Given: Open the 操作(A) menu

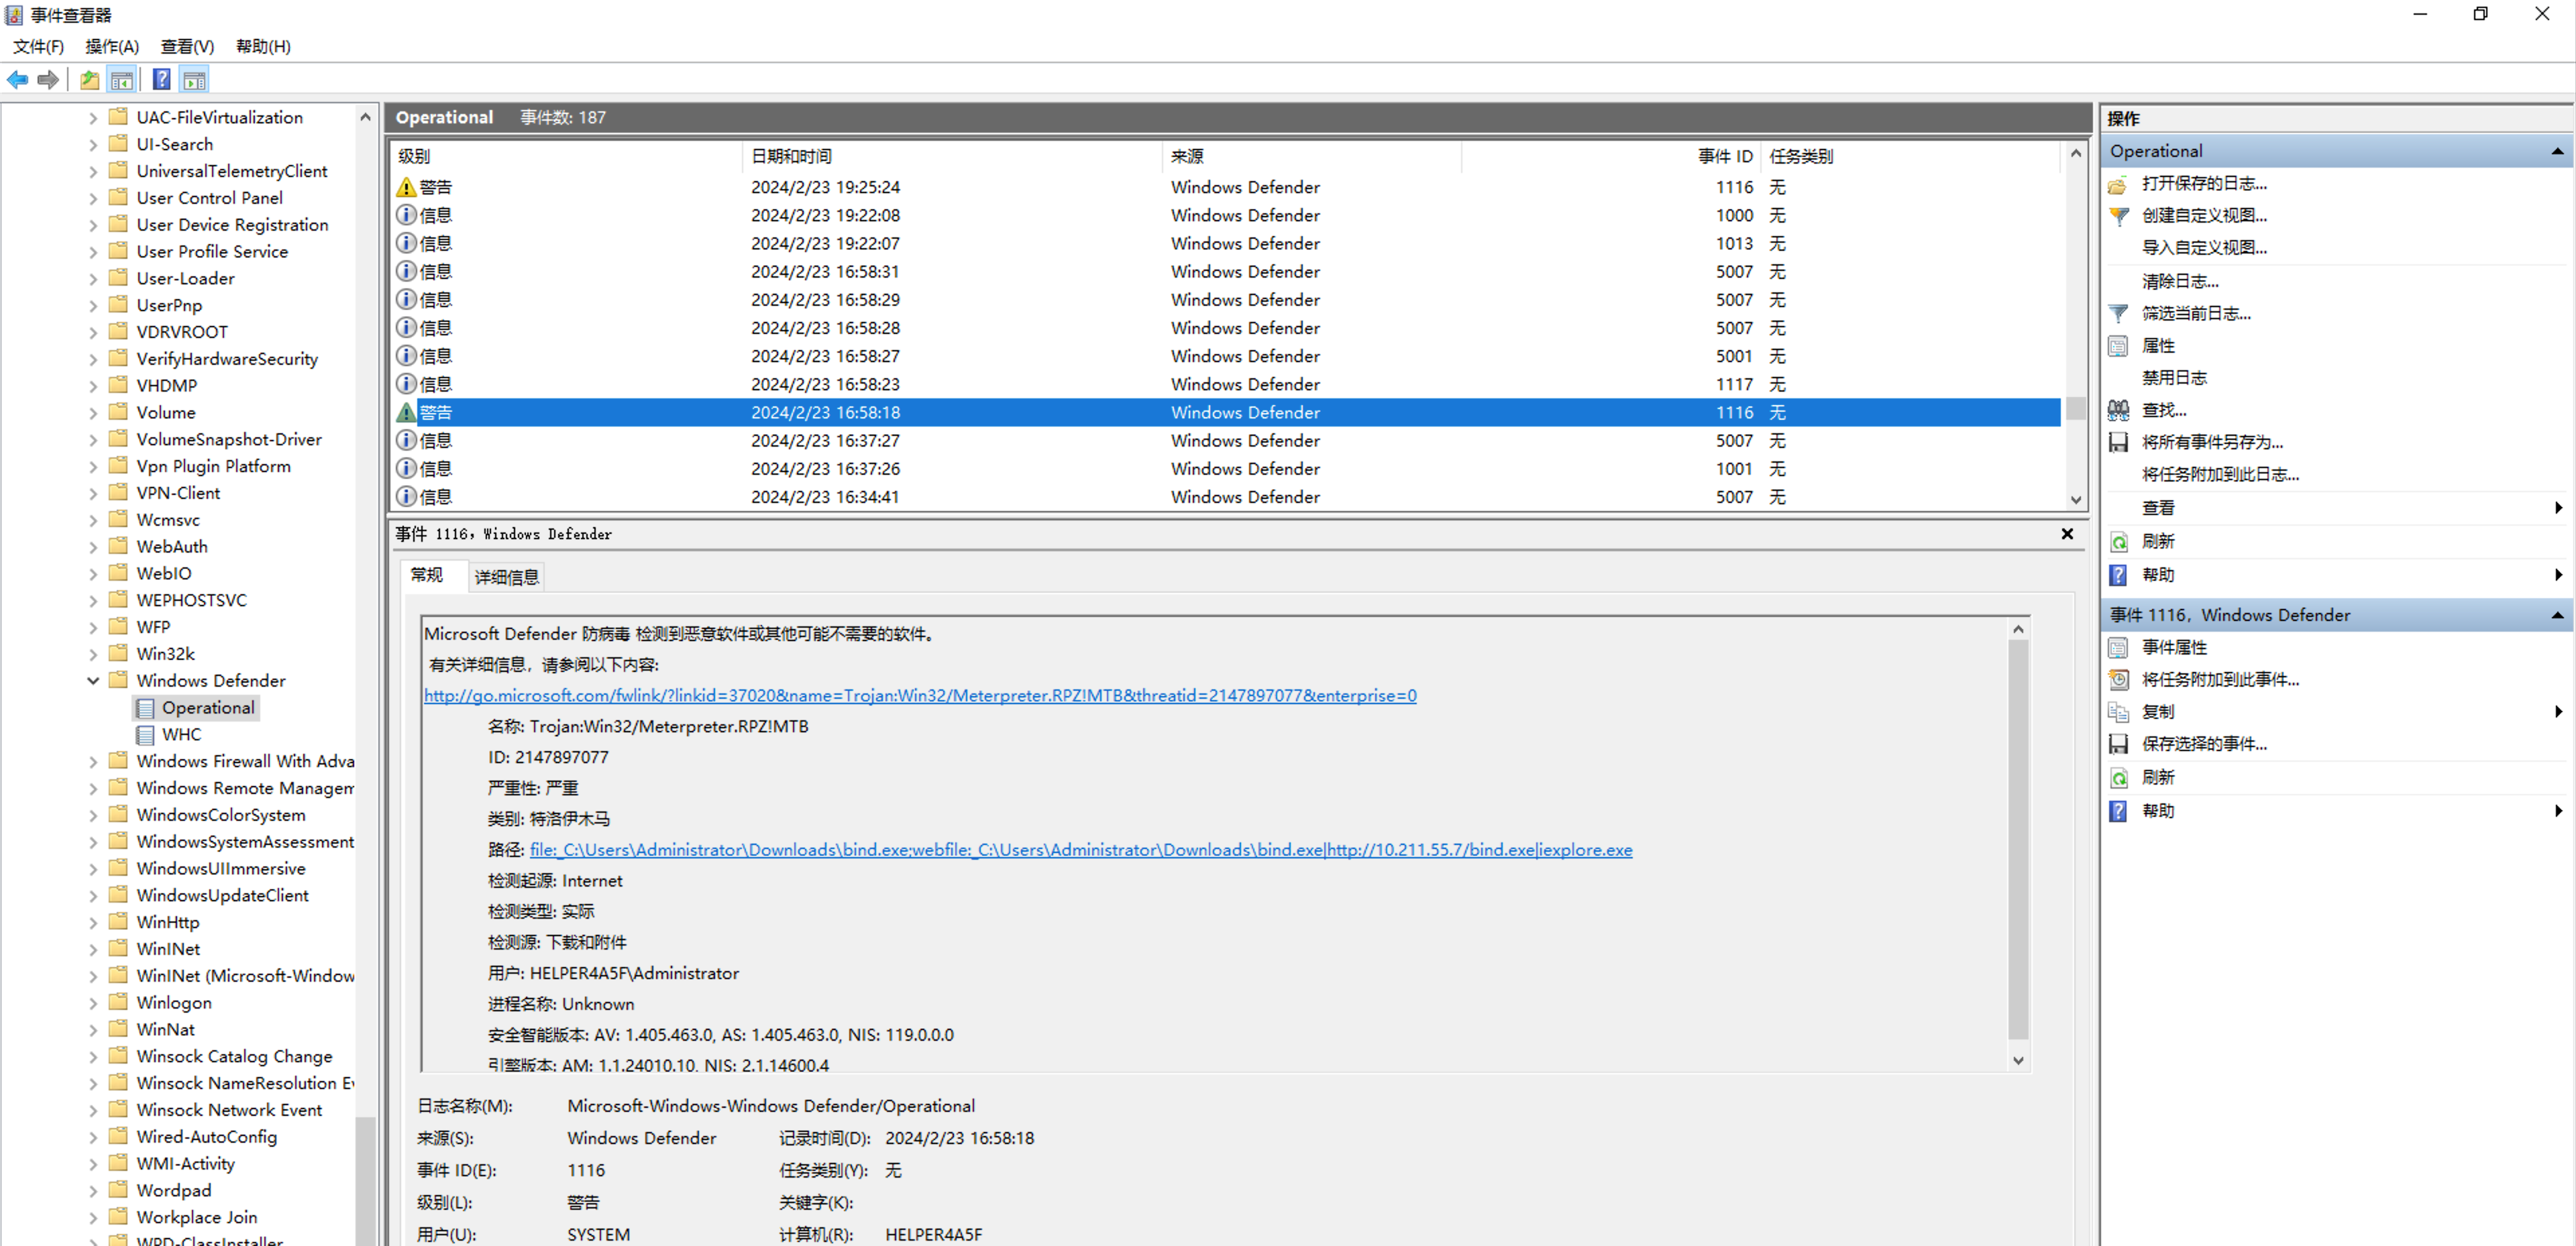Looking at the screenshot, I should click(x=112, y=46).
